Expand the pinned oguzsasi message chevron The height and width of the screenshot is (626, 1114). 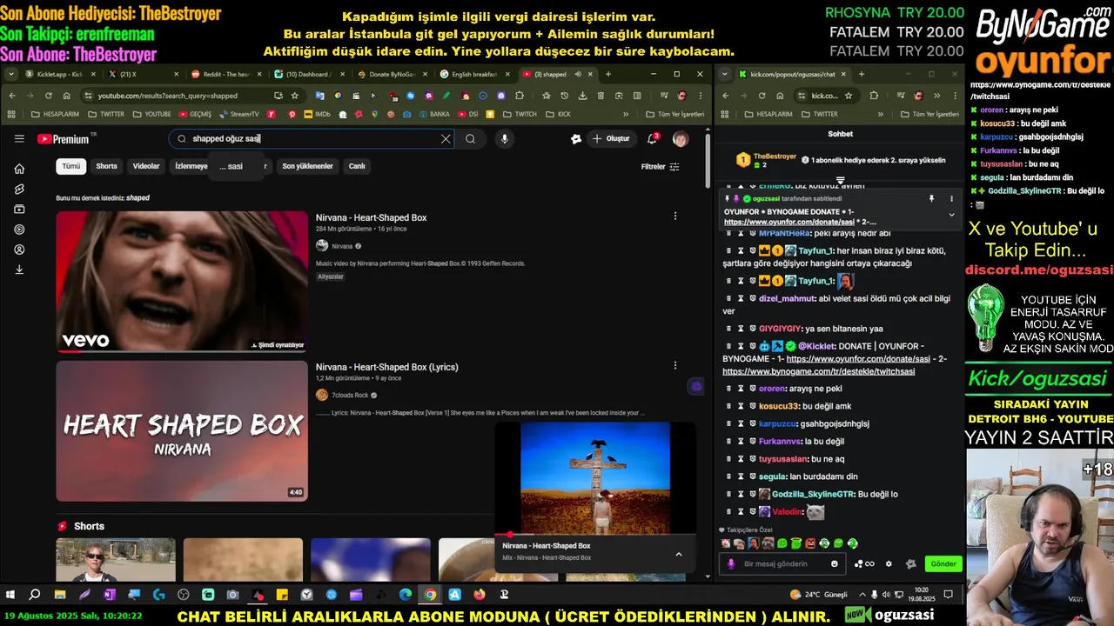(951, 215)
